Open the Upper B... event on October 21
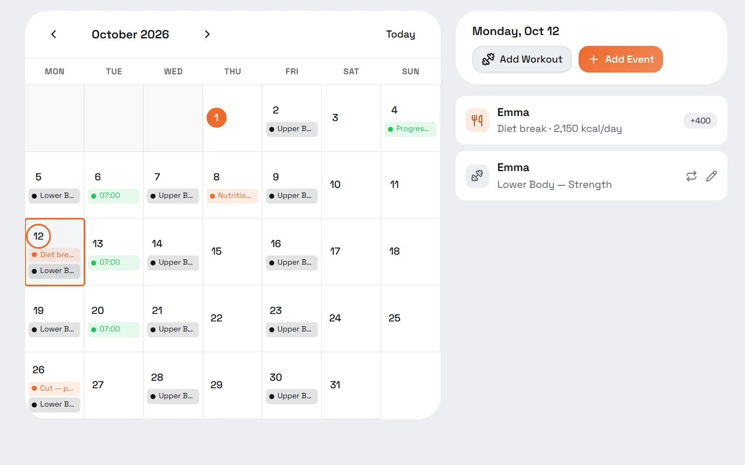The height and width of the screenshot is (465, 745). point(173,329)
